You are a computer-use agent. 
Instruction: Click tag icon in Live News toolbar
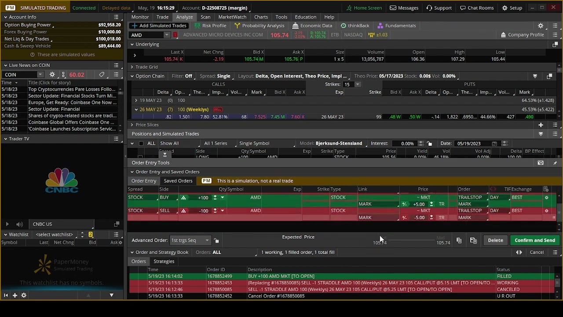pos(102,75)
